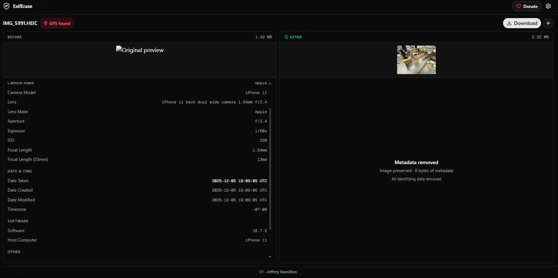Click the Timezone value -07:00

pyautogui.click(x=260, y=209)
